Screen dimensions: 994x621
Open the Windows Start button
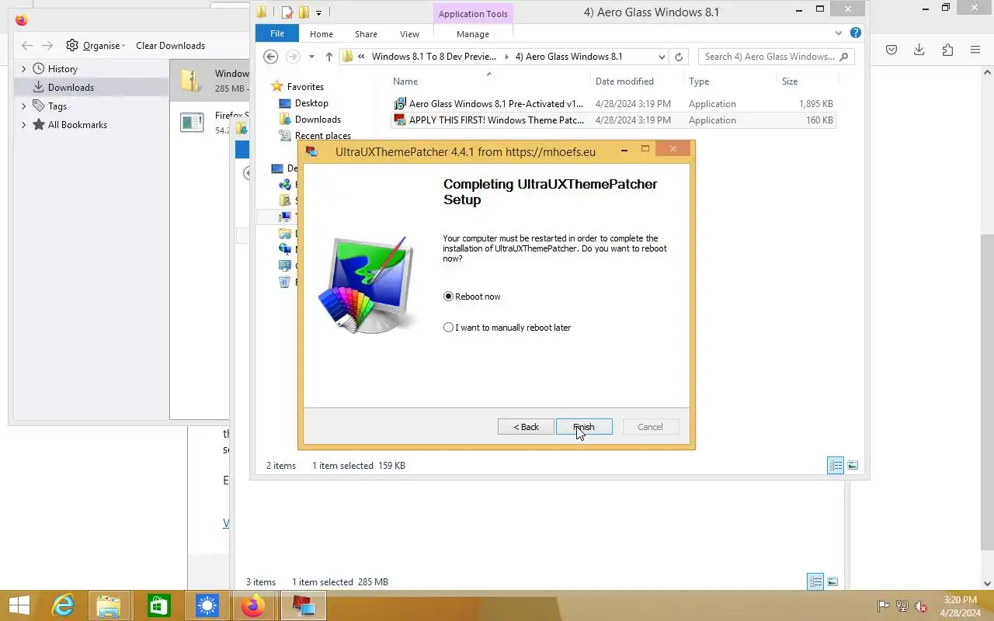click(19, 605)
